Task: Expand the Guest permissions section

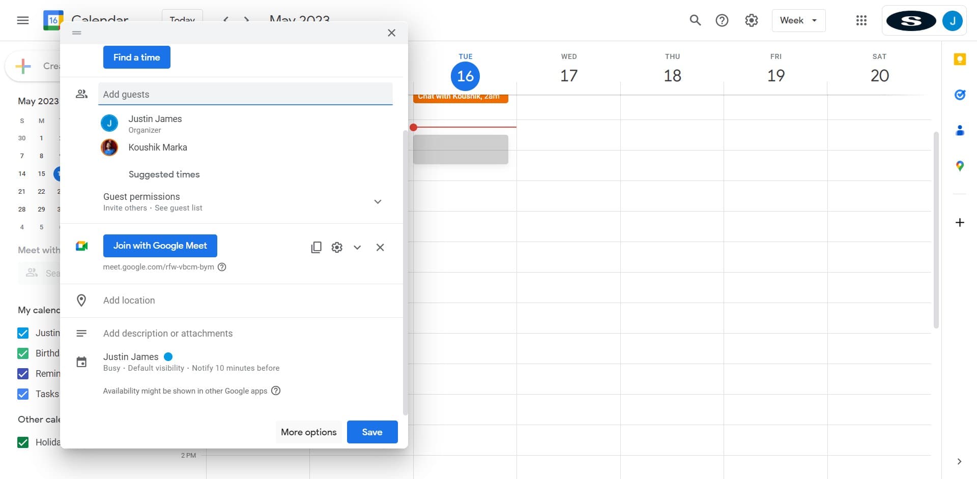Action: (378, 202)
